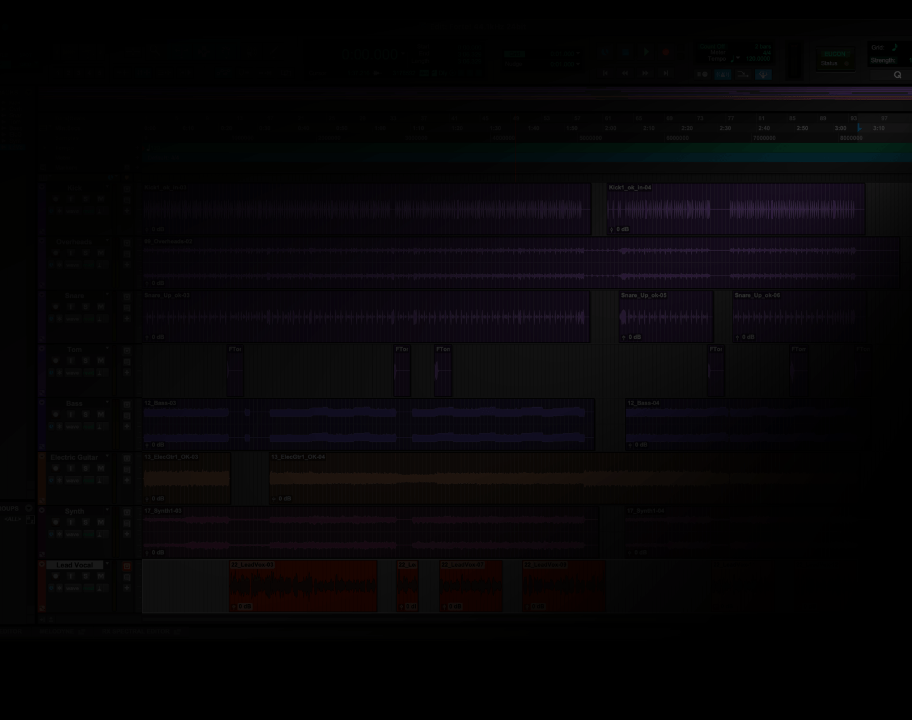Select the <ALL> group
Screen dimensions: 912x720
tap(13, 519)
